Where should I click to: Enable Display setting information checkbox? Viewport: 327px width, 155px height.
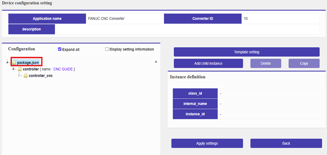[x=107, y=49]
